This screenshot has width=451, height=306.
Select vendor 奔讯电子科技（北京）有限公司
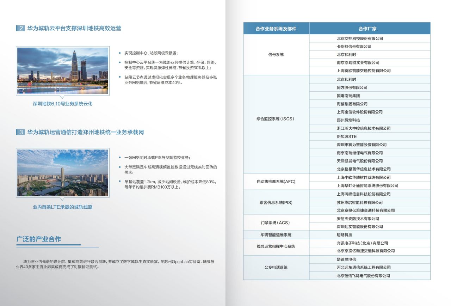click(x=362, y=243)
